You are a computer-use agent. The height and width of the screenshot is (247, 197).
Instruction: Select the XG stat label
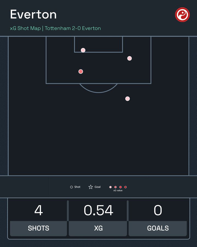[x=98, y=228]
